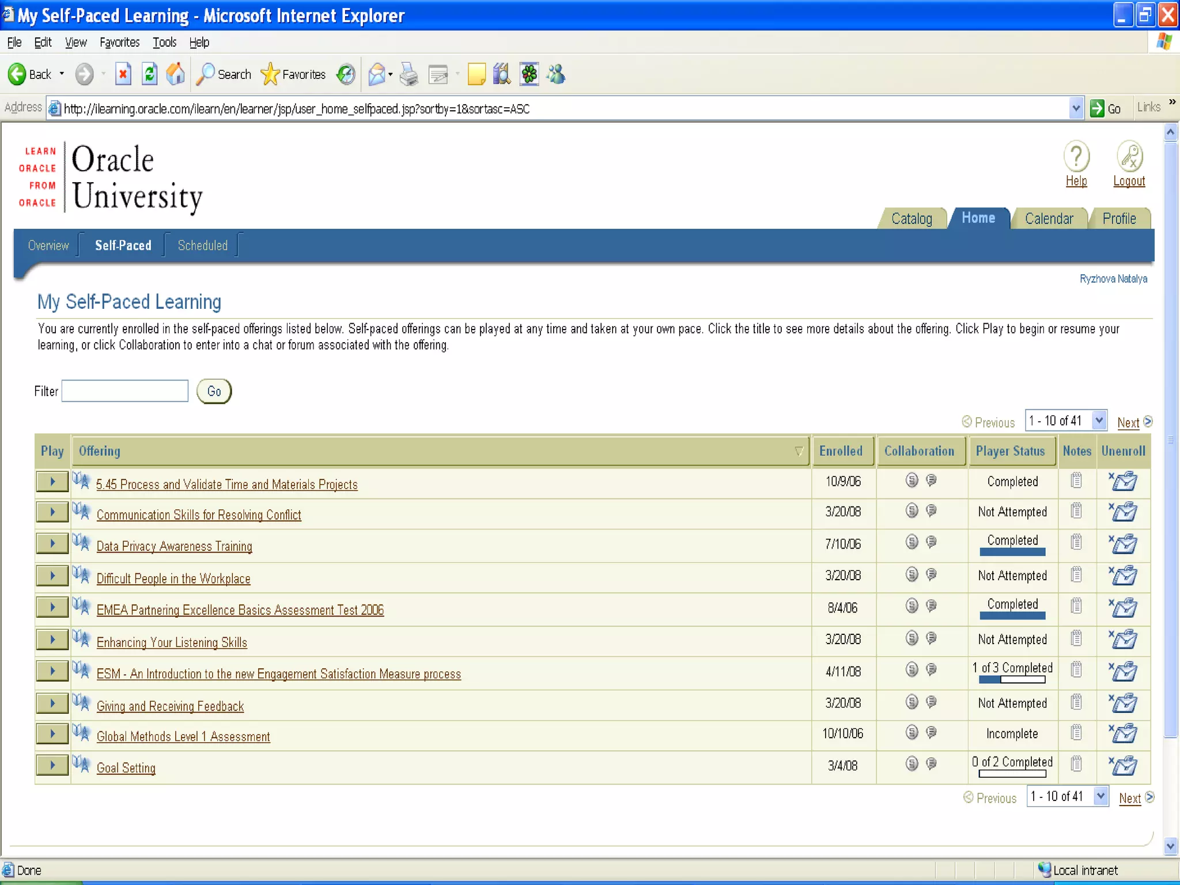Open forum for Enhancing Your Listening Skills
The height and width of the screenshot is (885, 1180).
(x=931, y=638)
